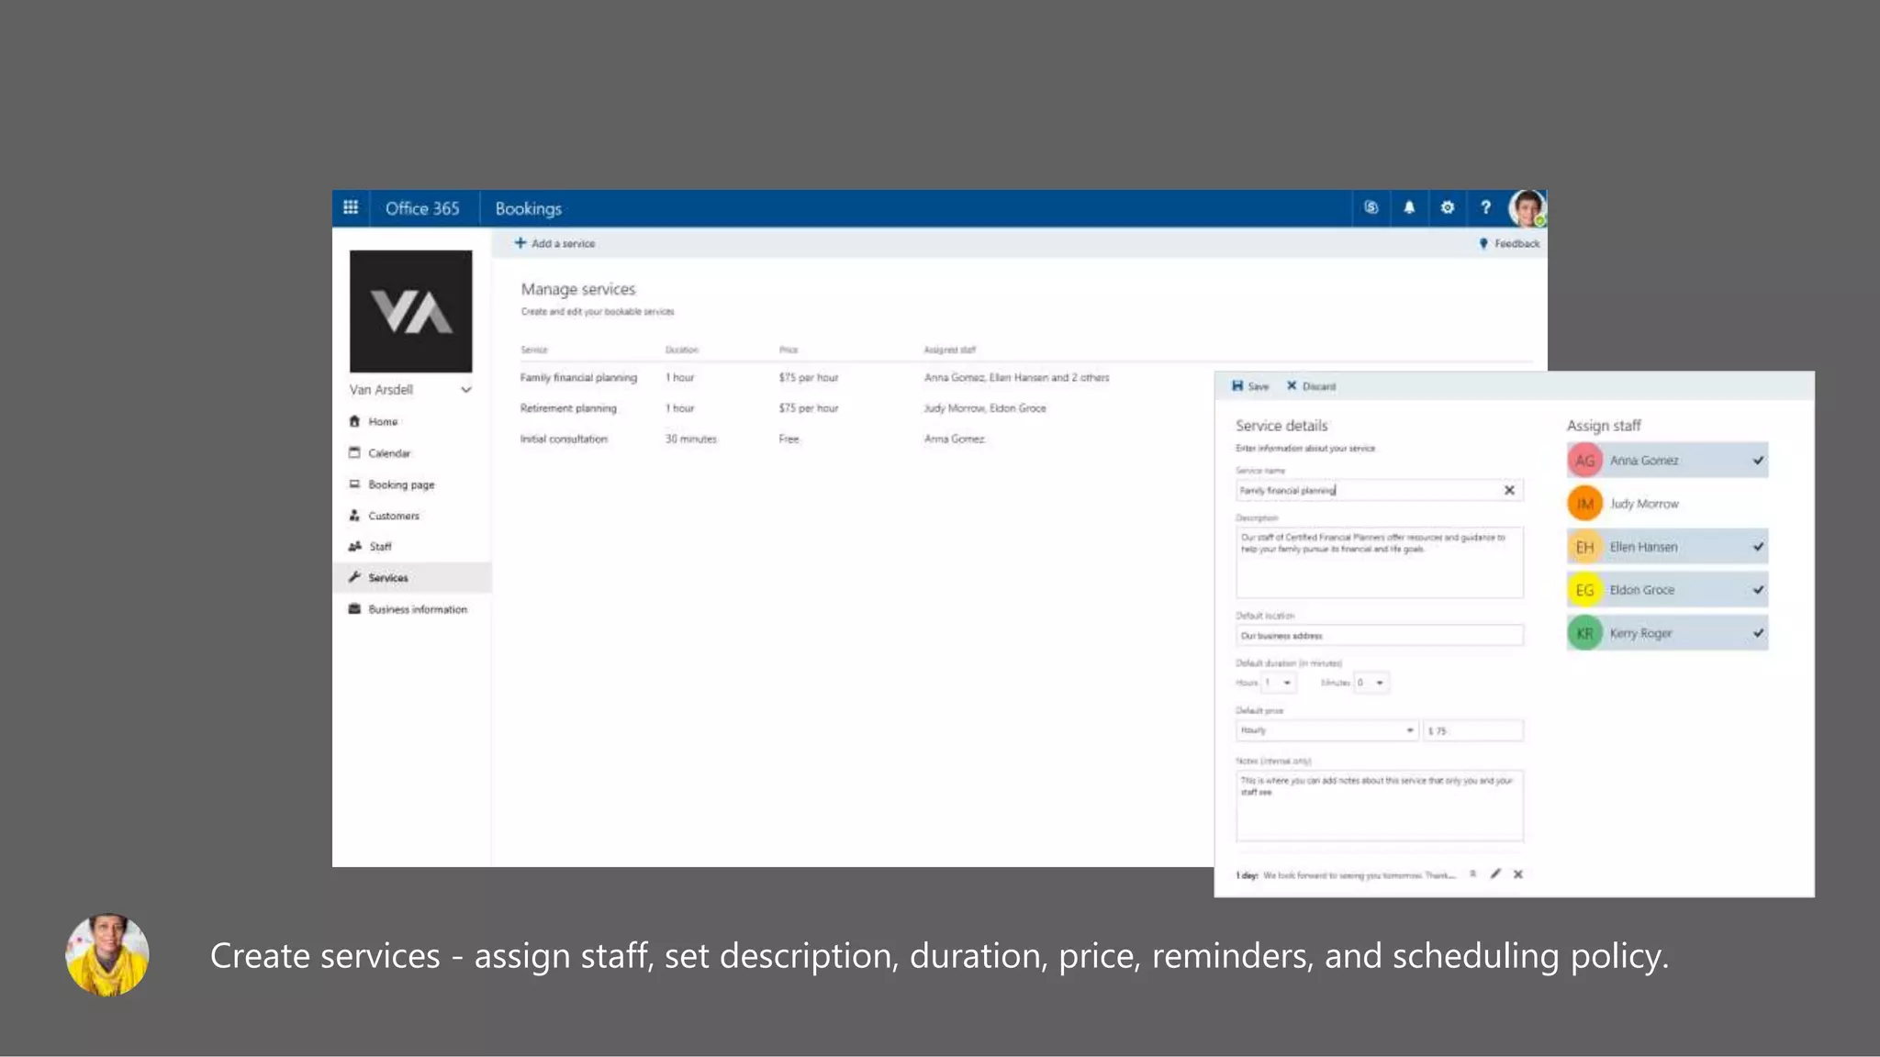
Task: Open the user profile picture menu
Action: click(1527, 208)
